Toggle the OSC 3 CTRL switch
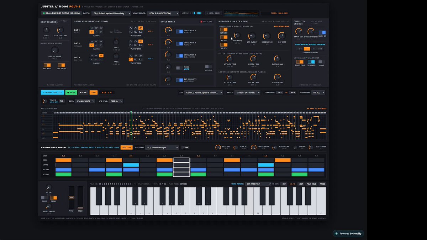Viewport: 427px width, 240px height. [62, 65]
